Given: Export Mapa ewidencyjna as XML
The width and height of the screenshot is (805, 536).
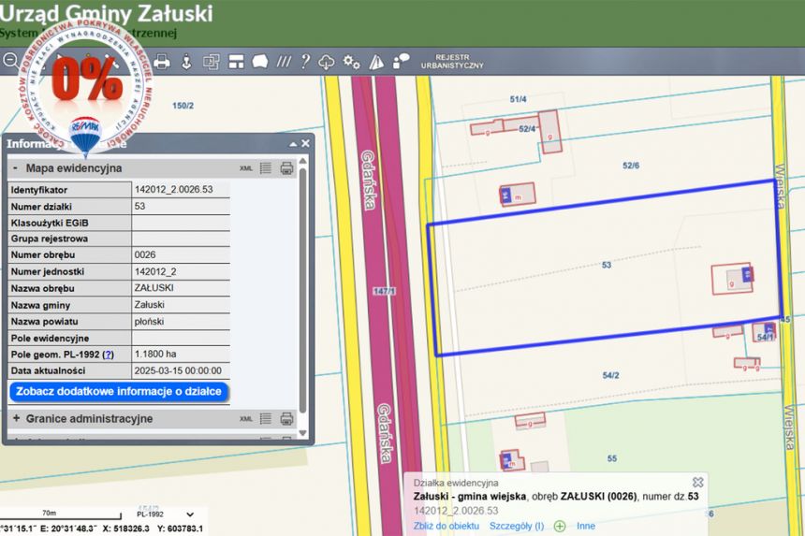Looking at the screenshot, I should point(246,168).
